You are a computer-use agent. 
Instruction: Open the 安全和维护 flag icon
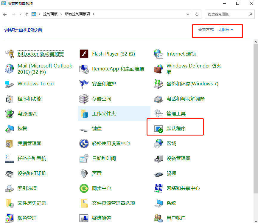pos(84,84)
